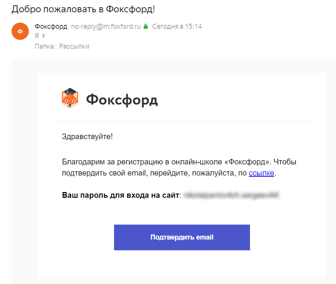Click bold label Ваш пароль для входа
This screenshot has height=284, width=336.
[121, 195]
